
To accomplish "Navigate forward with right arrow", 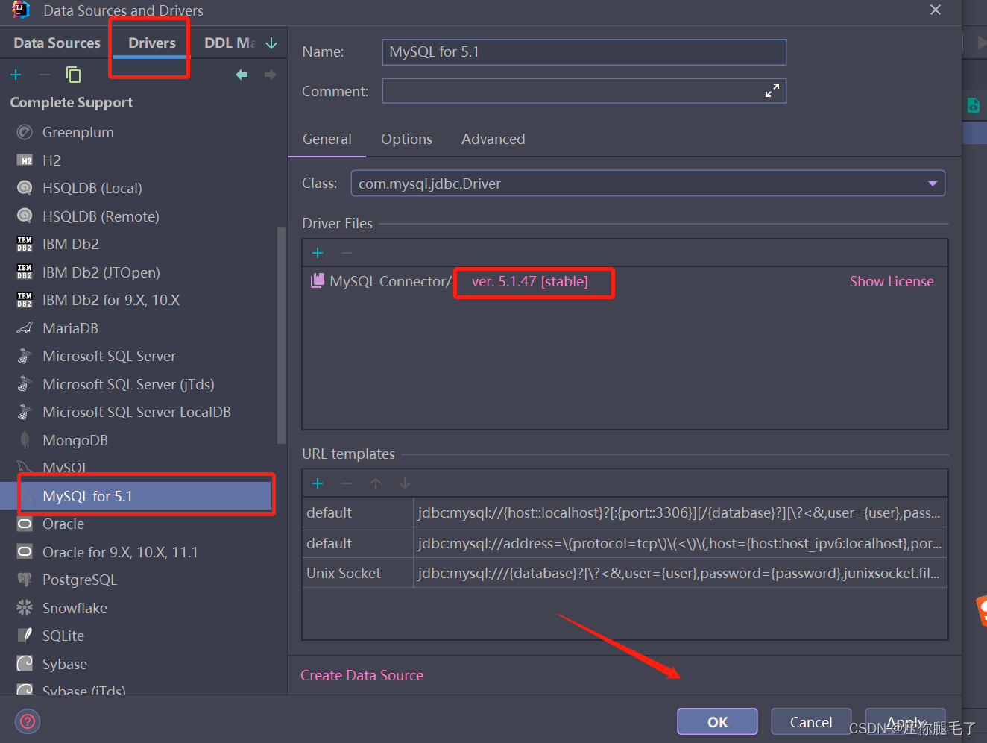I will 270,75.
